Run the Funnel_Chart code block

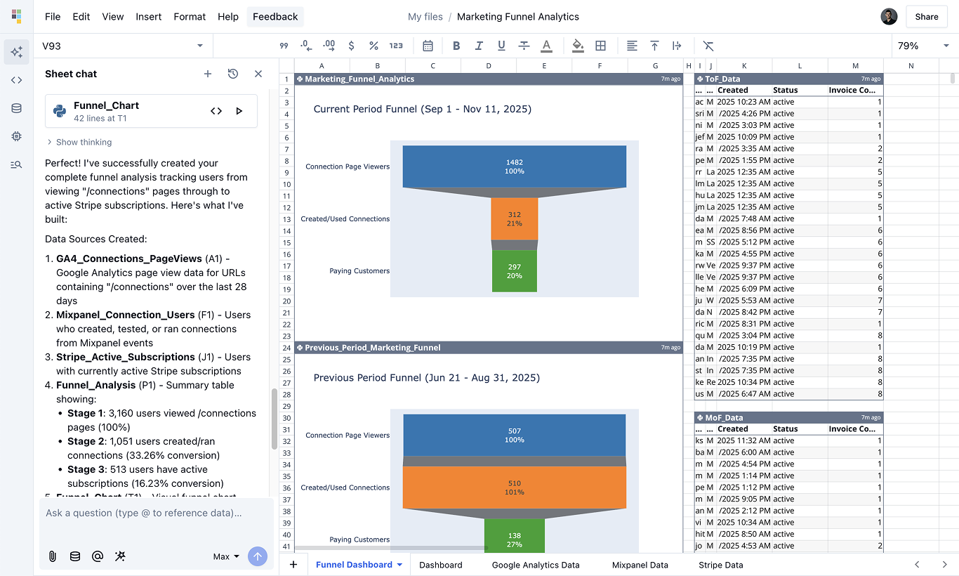(x=239, y=110)
